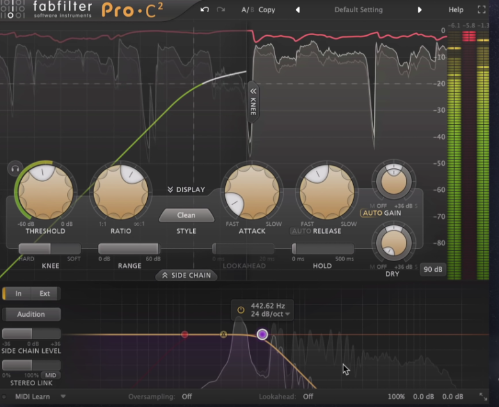Collapse the KNEE display panel

[x=253, y=102]
